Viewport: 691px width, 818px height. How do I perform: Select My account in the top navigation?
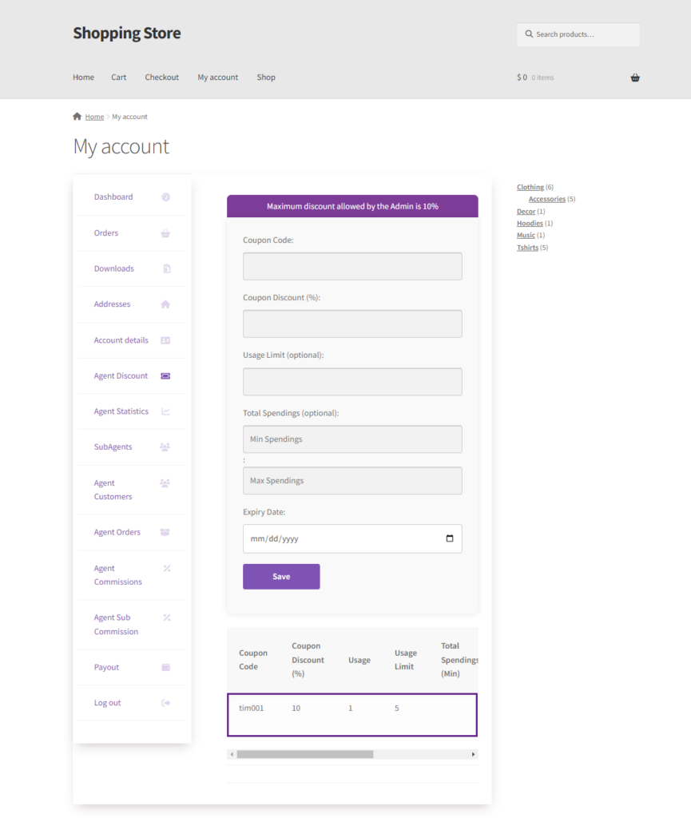[217, 77]
